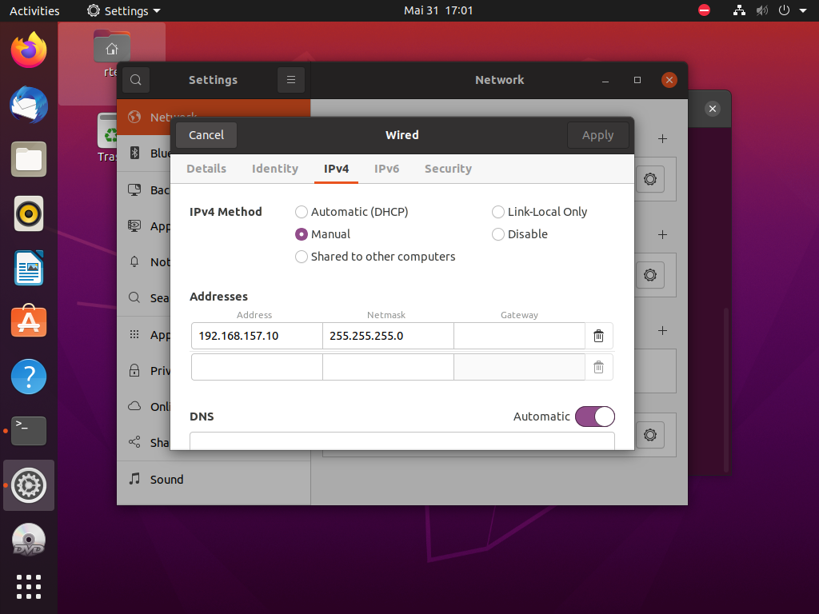Select Automatic (DHCP) IPv4 method

click(x=302, y=212)
